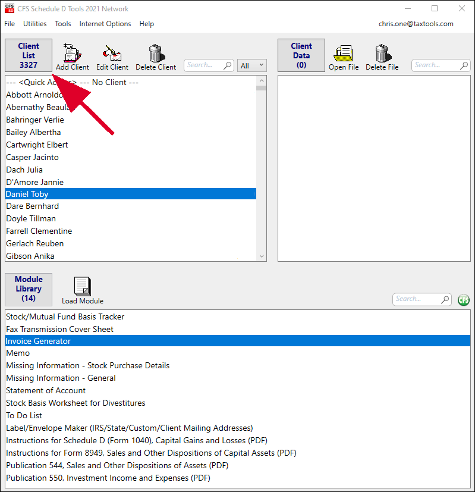Click the Client List 3327 button
The image size is (475, 492).
pos(29,55)
